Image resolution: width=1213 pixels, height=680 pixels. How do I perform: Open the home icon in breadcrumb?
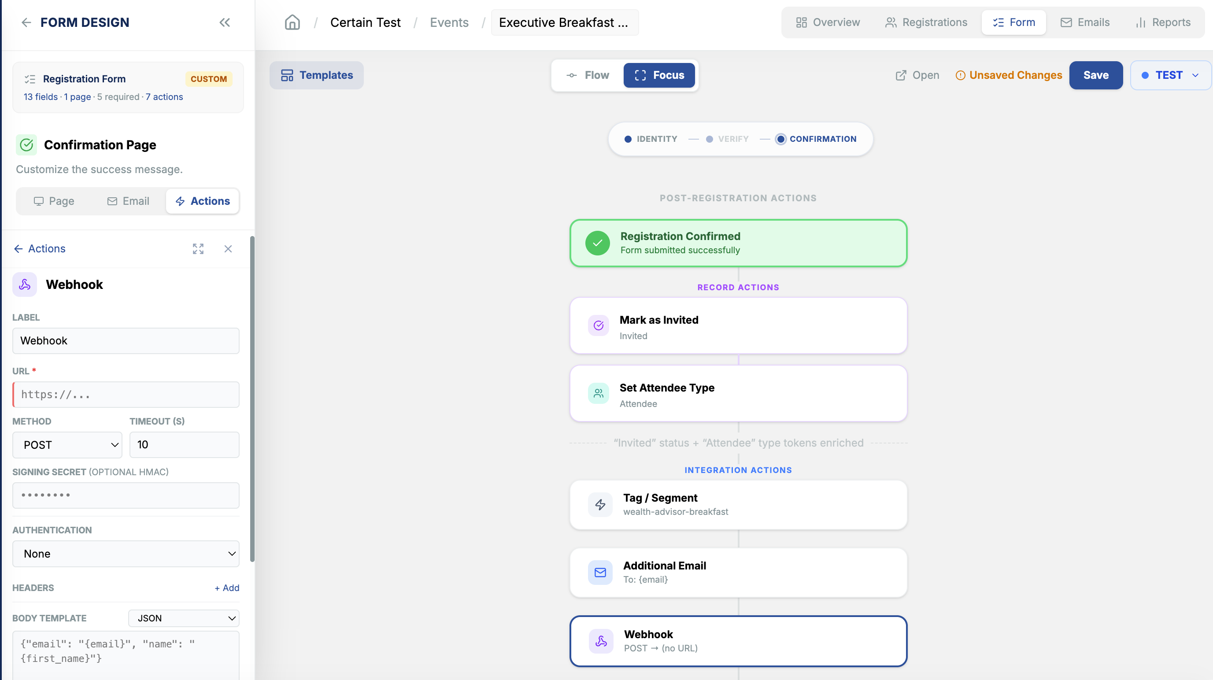click(292, 22)
